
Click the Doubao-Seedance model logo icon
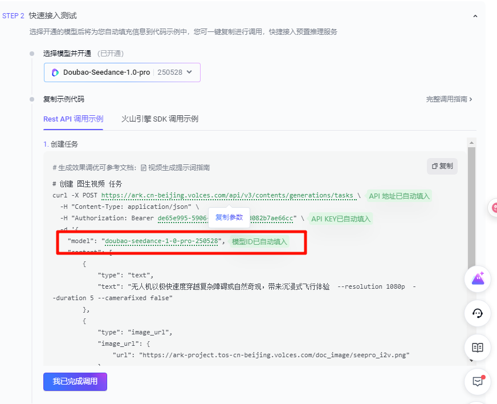click(x=55, y=72)
